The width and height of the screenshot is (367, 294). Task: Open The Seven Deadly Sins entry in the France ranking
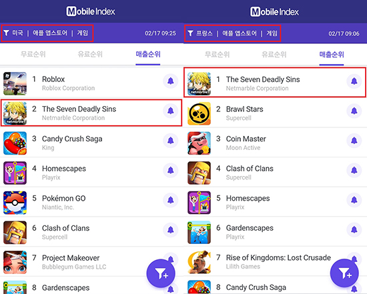tap(275, 82)
